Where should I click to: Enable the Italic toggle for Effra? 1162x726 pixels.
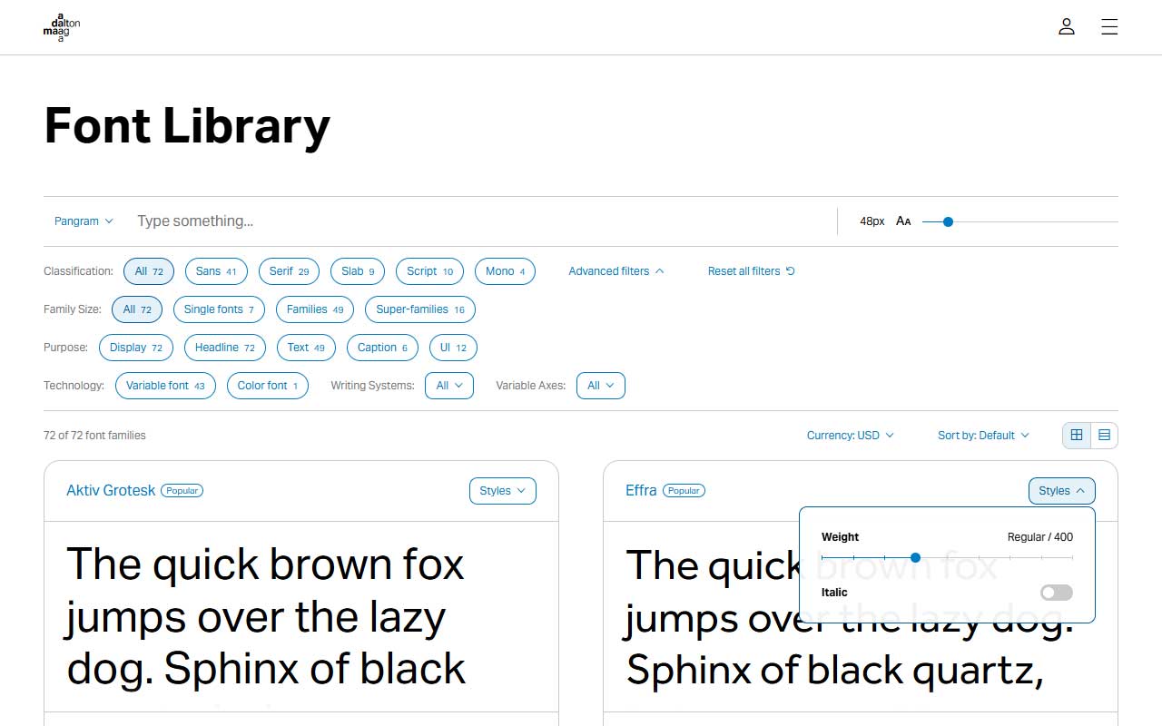click(1056, 592)
